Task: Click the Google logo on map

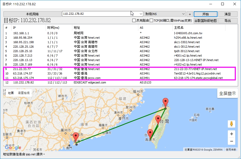Action: click(x=13, y=147)
